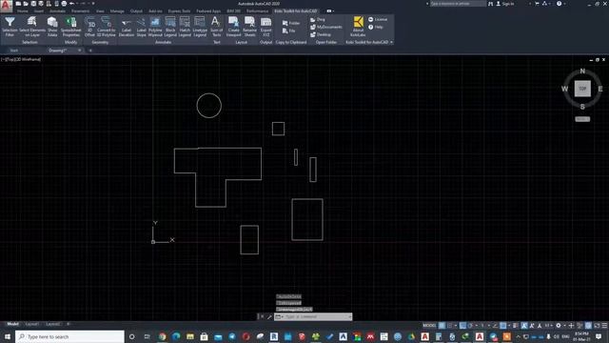Click About KobiLabs icon
The width and height of the screenshot is (609, 343).
pos(358,27)
